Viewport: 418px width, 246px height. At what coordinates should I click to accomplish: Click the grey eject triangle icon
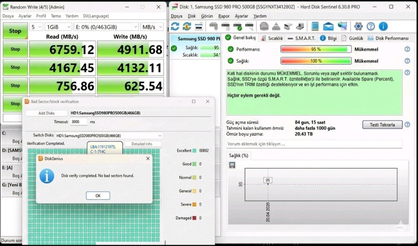click(x=276, y=26)
